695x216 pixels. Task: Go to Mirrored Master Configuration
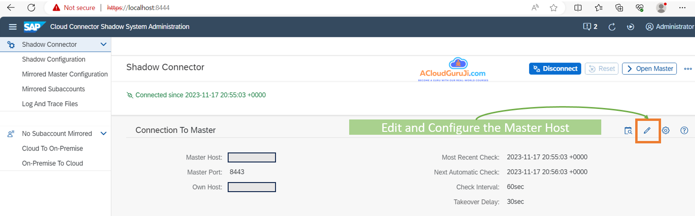pos(65,74)
